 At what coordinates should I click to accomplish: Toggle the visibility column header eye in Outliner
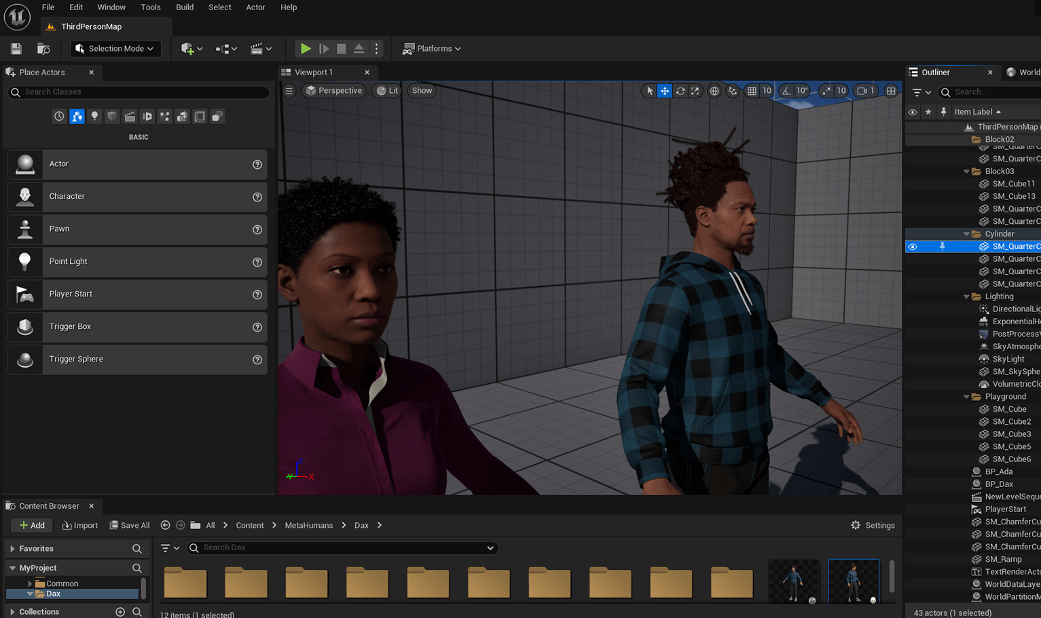[x=913, y=112]
